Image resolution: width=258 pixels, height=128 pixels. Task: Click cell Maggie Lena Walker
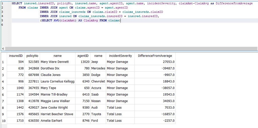click(58, 101)
